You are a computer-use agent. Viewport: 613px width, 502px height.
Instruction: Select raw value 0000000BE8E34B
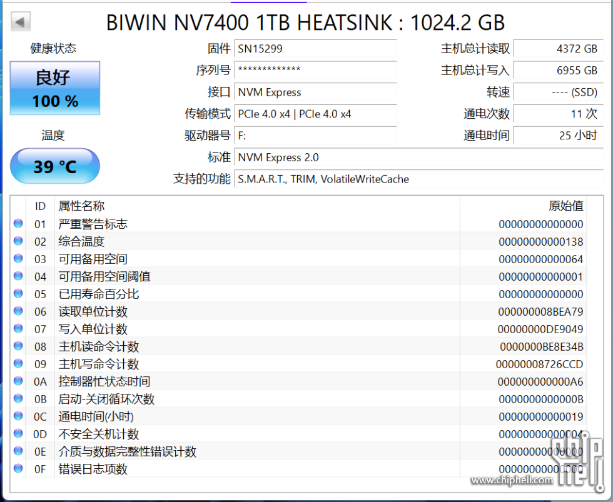click(542, 347)
